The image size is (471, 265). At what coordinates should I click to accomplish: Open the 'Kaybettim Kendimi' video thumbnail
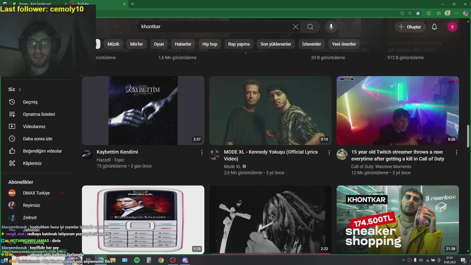pos(143,110)
